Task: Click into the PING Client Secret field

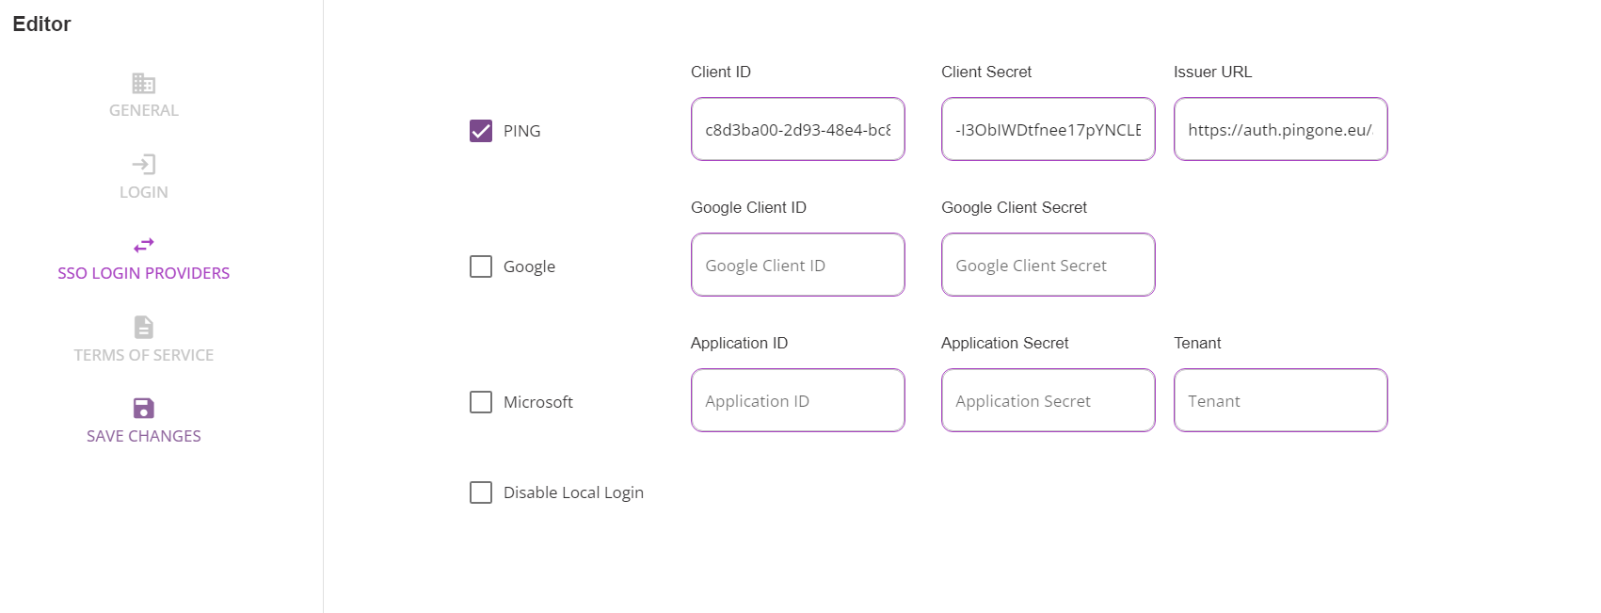Action: 1048,130
